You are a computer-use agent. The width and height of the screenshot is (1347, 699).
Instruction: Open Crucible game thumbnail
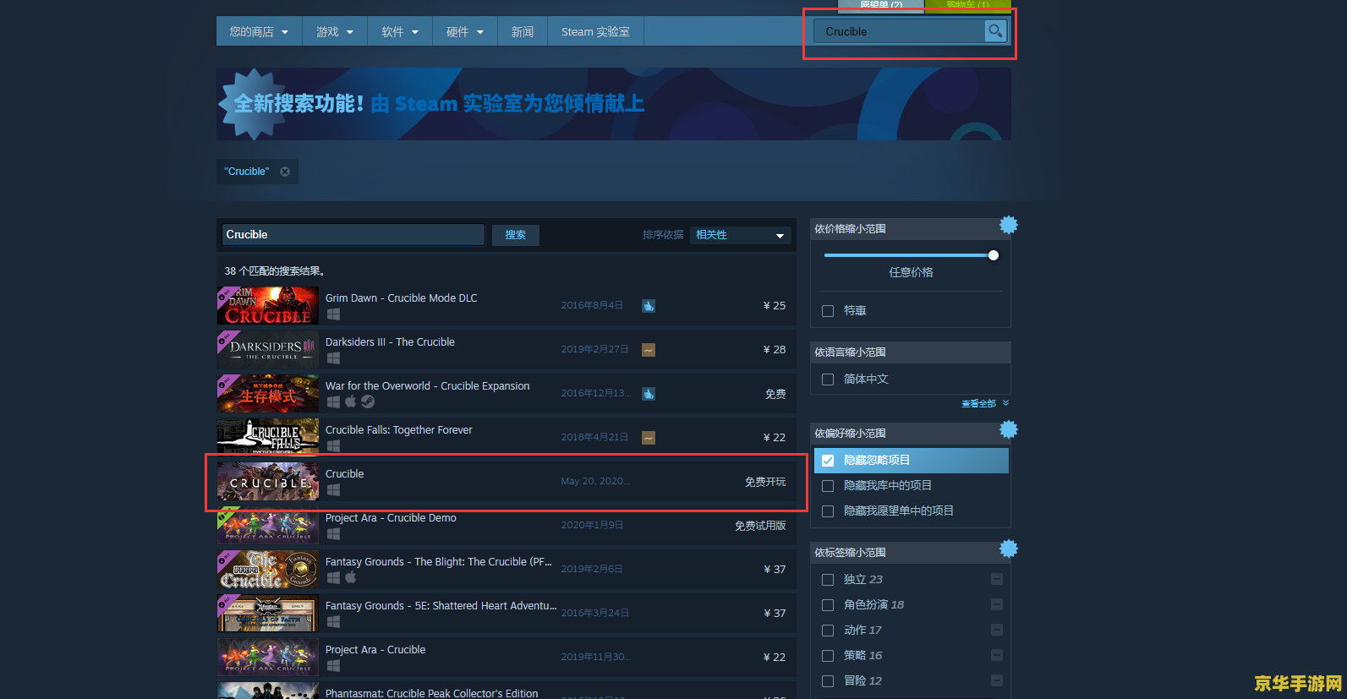pos(268,482)
